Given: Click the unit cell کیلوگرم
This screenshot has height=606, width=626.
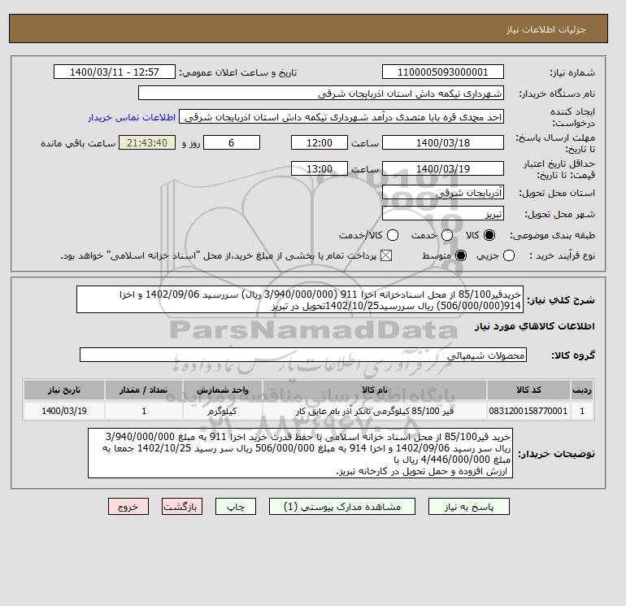Looking at the screenshot, I should point(223,411).
